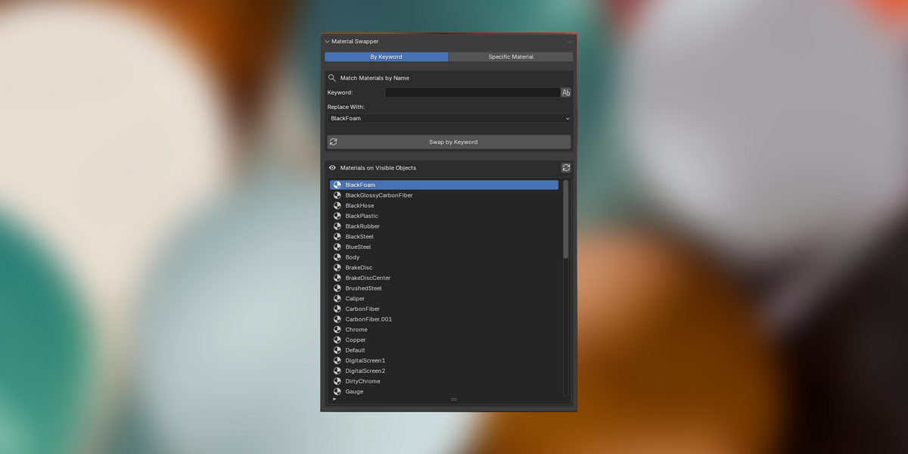Click the magnifier icon beside Match Materials
The height and width of the screenshot is (454, 908).
coord(332,78)
